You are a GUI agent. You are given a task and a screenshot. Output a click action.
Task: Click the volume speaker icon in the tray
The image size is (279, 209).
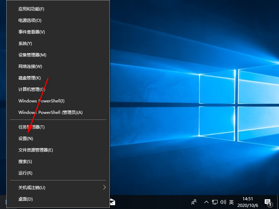click(x=224, y=202)
